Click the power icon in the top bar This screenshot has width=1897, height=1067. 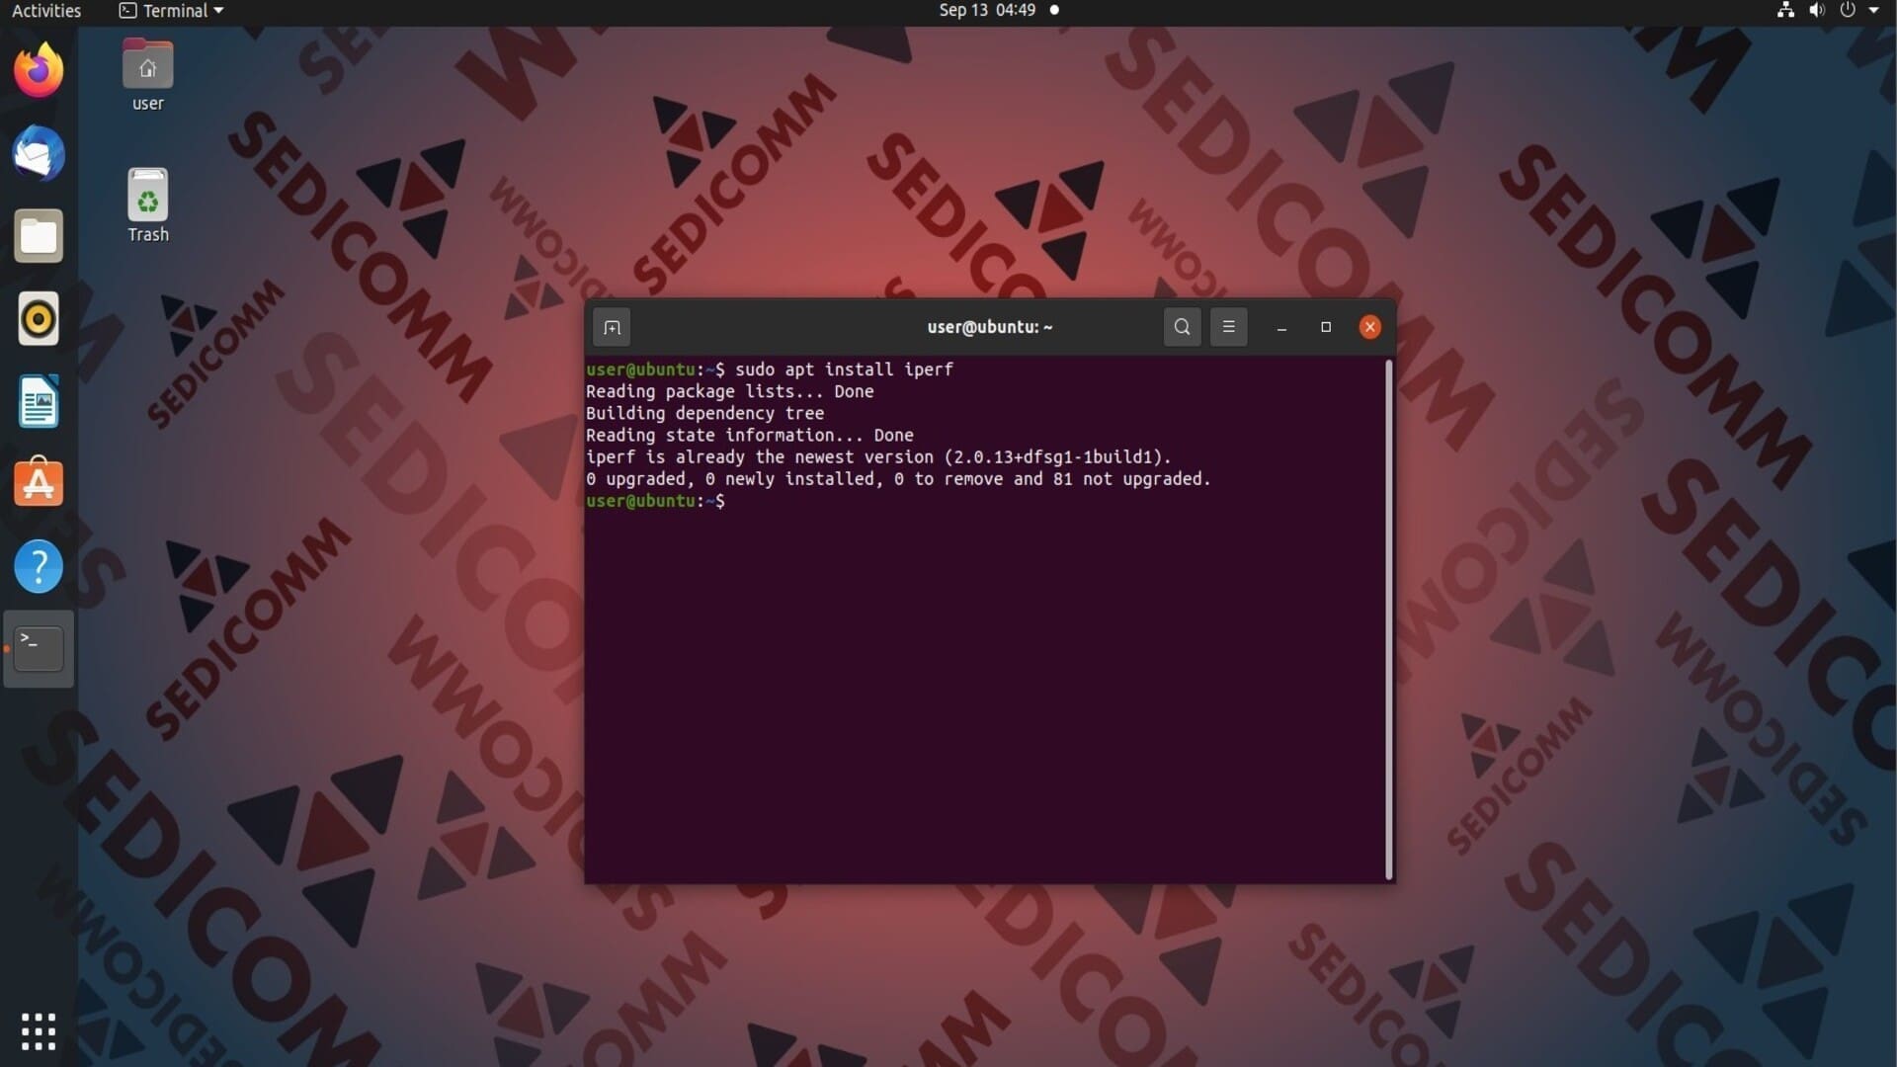[x=1848, y=11]
